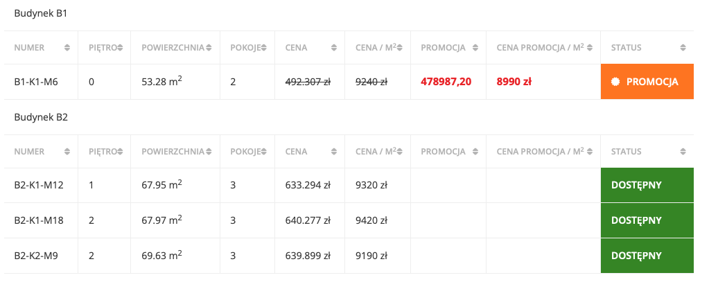Click DOSTĘPNY status for B2-K1-M18
709x282 pixels.
pos(647,220)
